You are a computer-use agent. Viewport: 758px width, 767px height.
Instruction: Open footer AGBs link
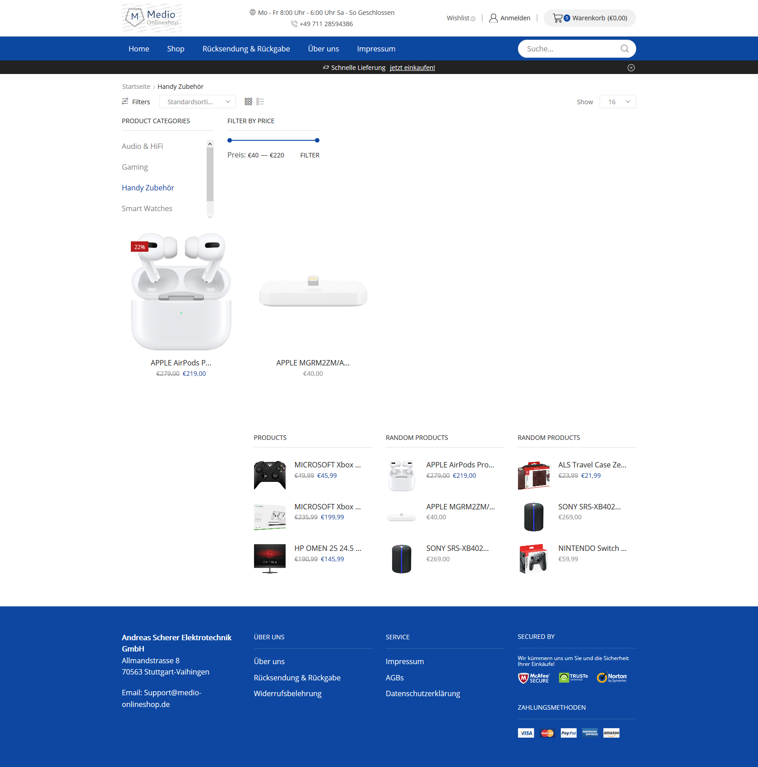[395, 678]
